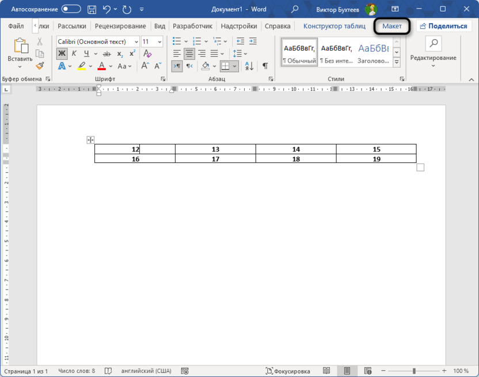Switch to the Рецензирование tab
This screenshot has width=479, height=377.
[x=120, y=26]
